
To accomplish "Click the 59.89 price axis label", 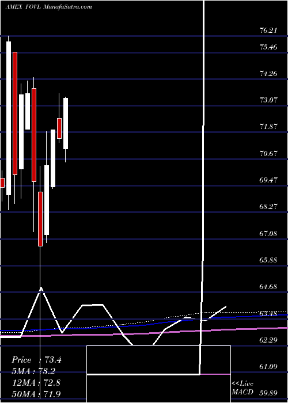I will 268,393.
